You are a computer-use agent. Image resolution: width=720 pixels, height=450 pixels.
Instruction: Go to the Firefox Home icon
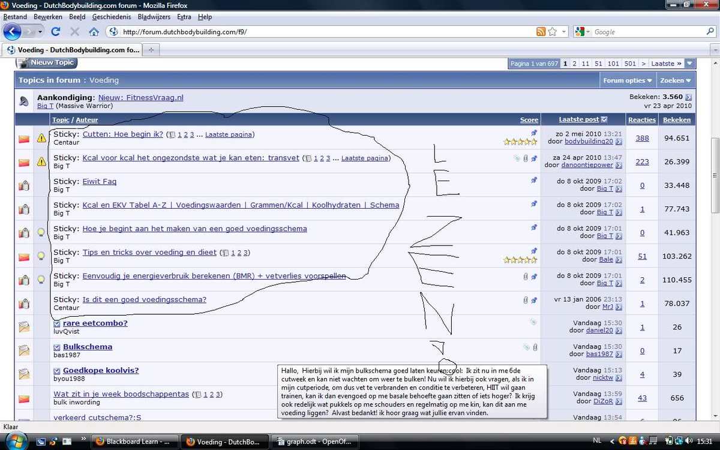click(x=94, y=32)
